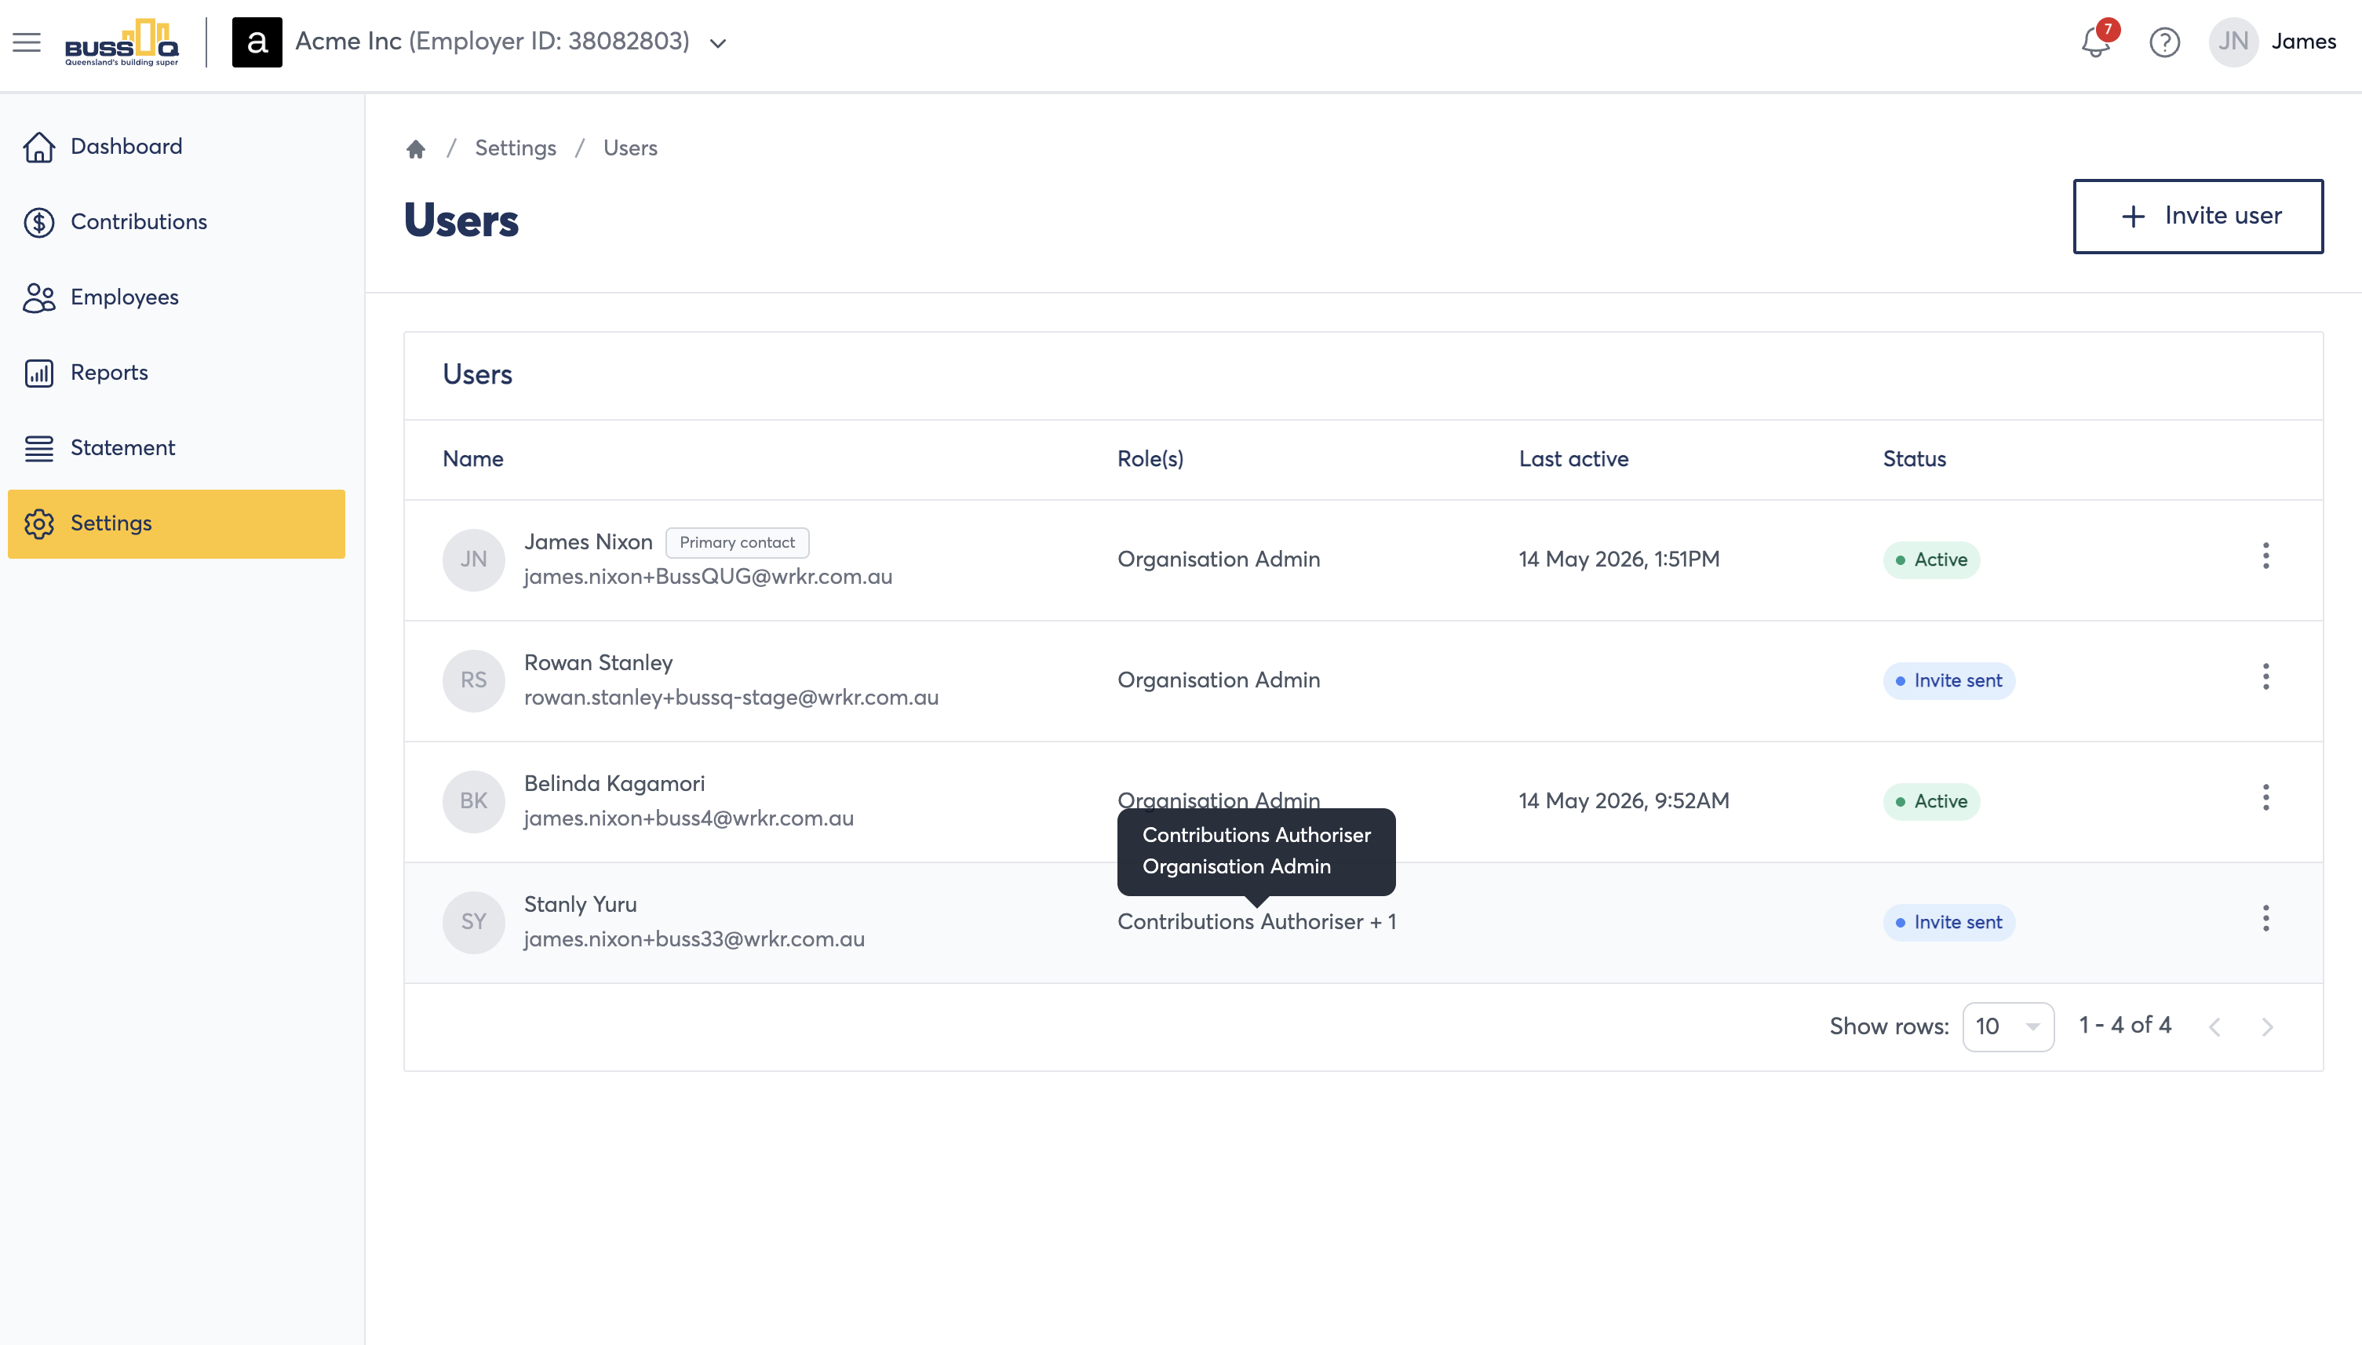Click email james.nixon+buss33@wrkr.com.au

pyautogui.click(x=694, y=939)
